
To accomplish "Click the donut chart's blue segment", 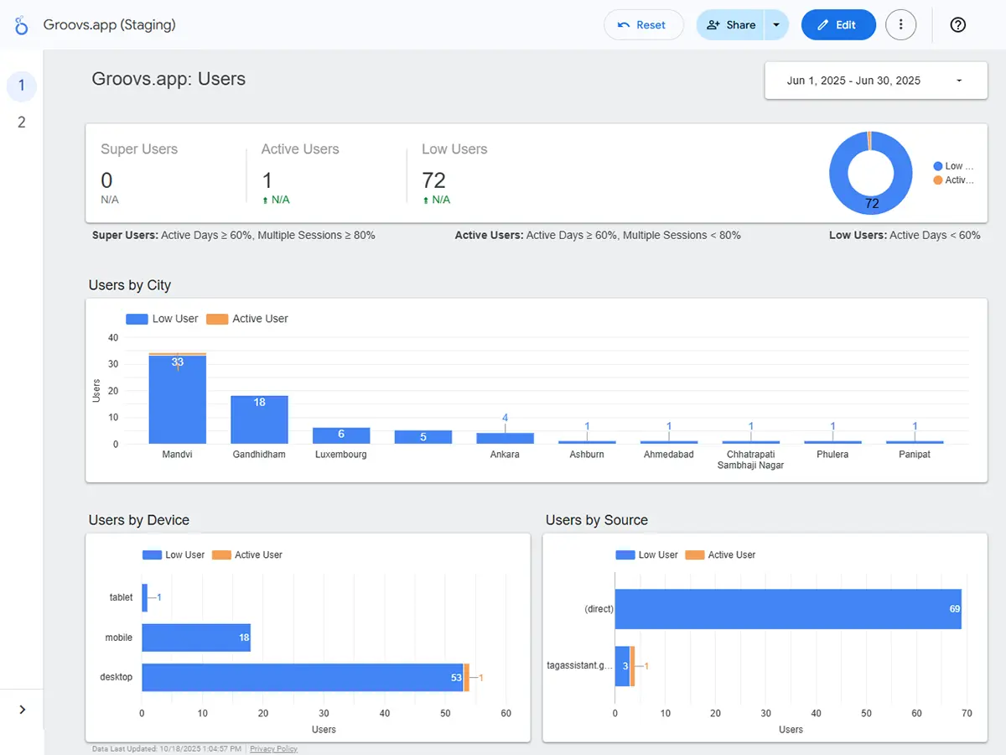I will tap(838, 172).
